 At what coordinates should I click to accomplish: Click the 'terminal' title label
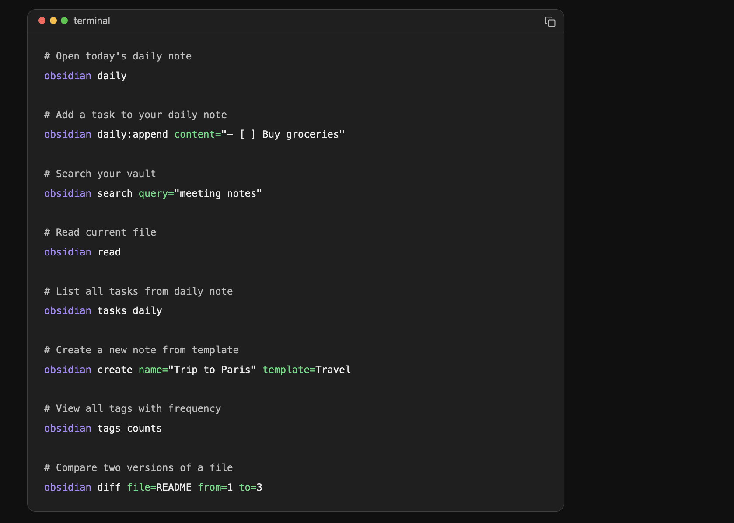[92, 21]
